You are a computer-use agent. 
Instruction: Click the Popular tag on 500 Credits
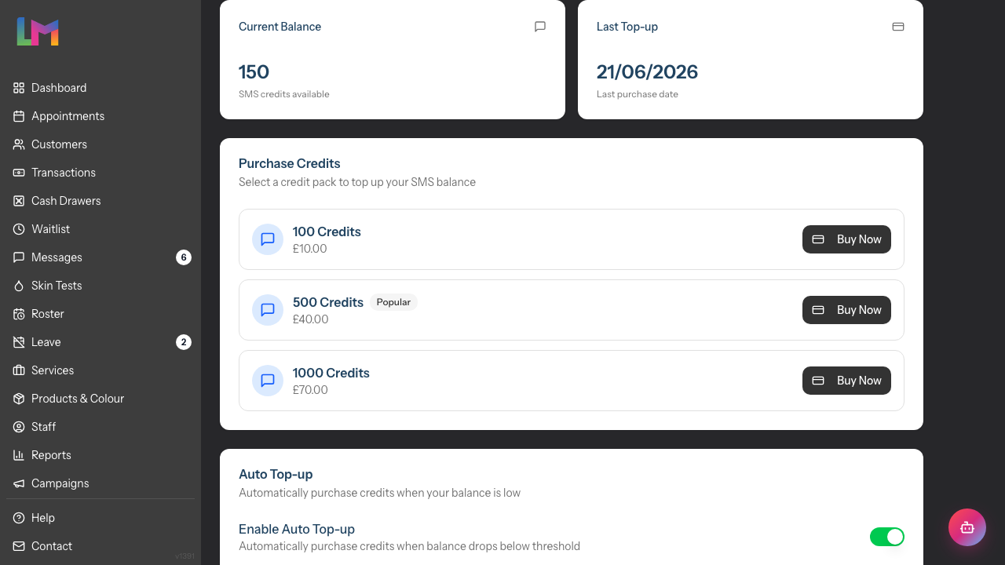point(393,302)
